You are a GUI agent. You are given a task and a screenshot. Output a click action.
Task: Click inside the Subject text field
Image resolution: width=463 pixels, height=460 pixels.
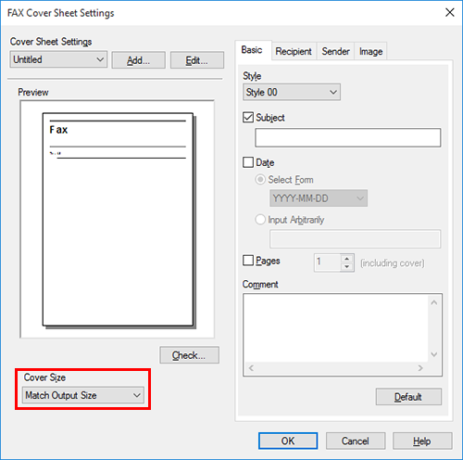(347, 137)
